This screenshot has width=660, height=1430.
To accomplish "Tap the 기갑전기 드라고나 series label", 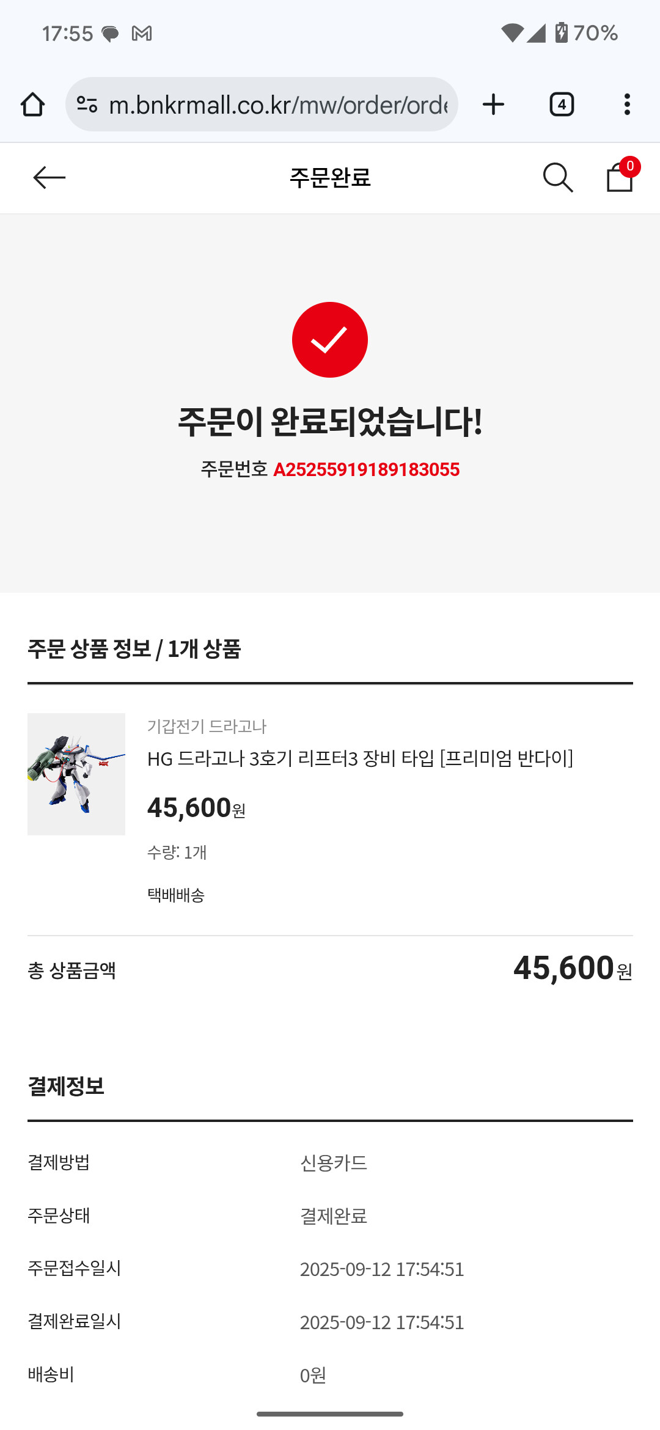I will click(207, 726).
